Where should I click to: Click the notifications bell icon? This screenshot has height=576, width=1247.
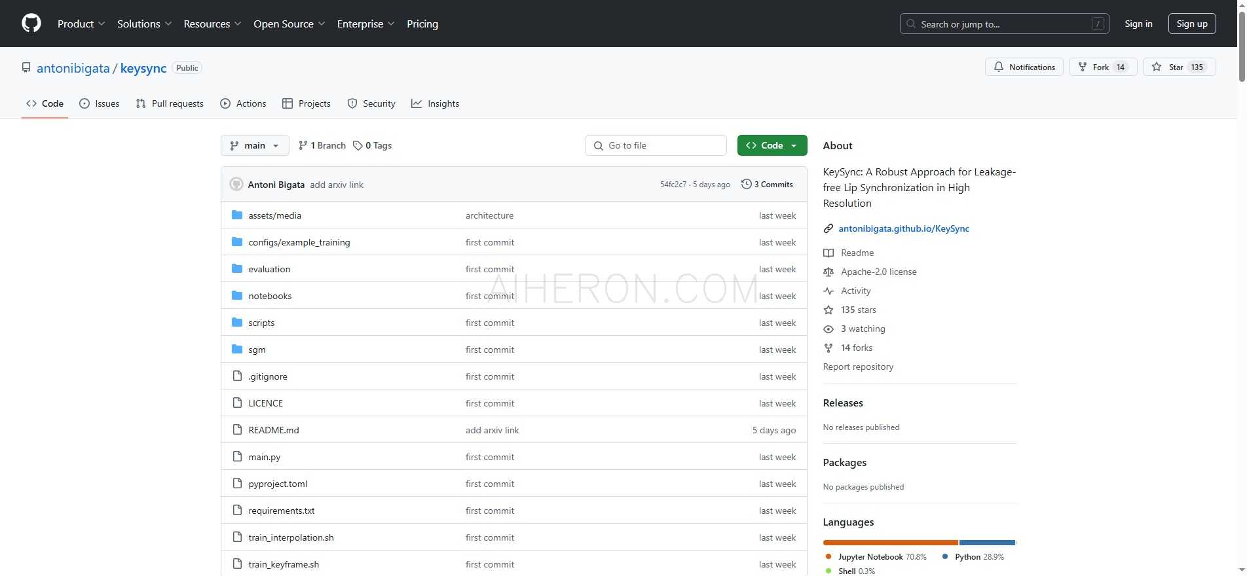coord(999,67)
